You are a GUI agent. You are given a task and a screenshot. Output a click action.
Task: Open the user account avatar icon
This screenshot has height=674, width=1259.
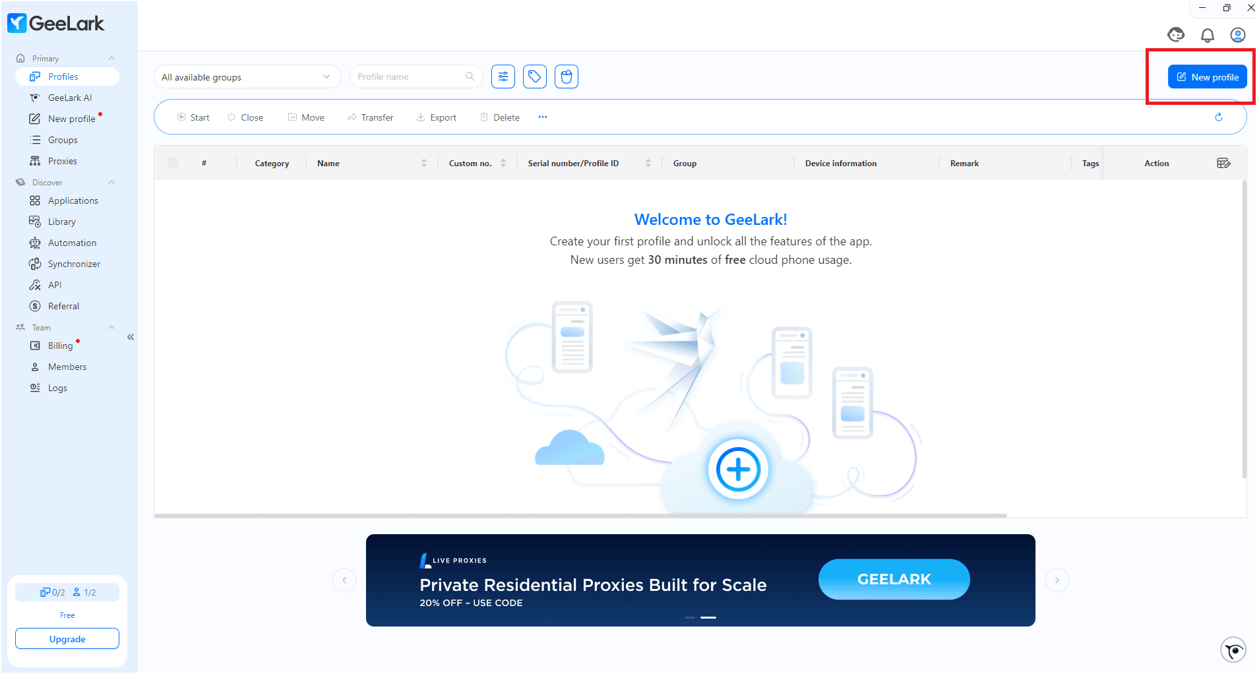[1237, 35]
